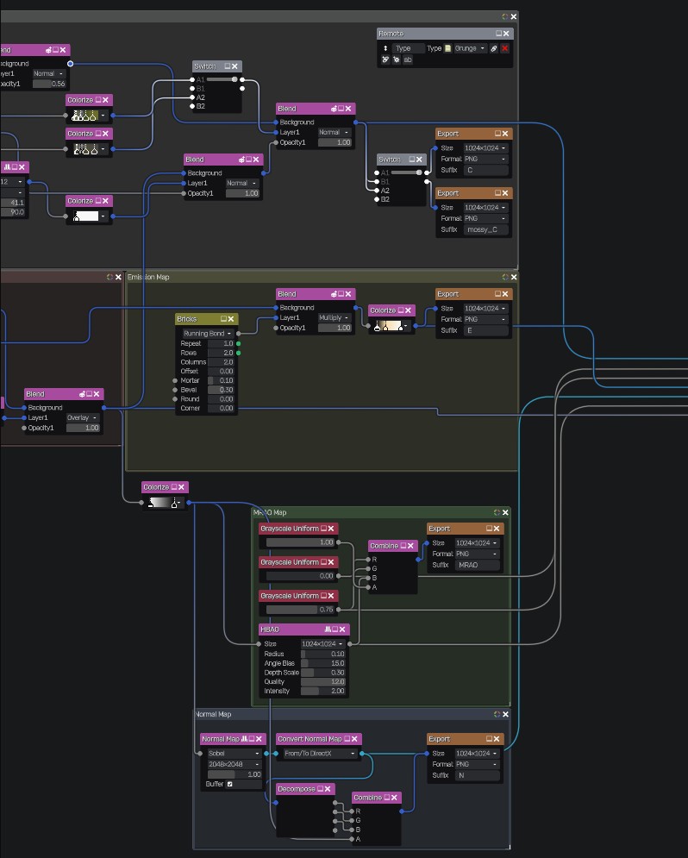Click the HBAO Quality value 12.0
Image resolution: width=688 pixels, height=858 pixels.
click(322, 682)
